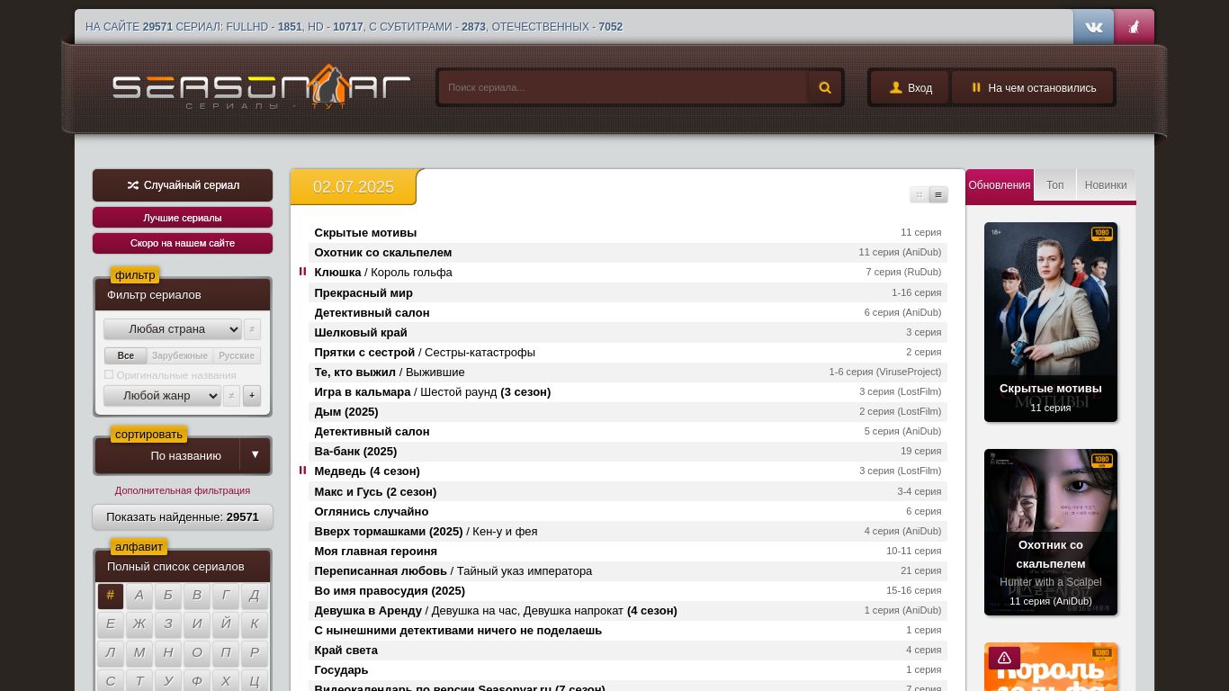Click the pink thumbs-up icon in header
This screenshot has height=691, width=1229.
(1134, 27)
